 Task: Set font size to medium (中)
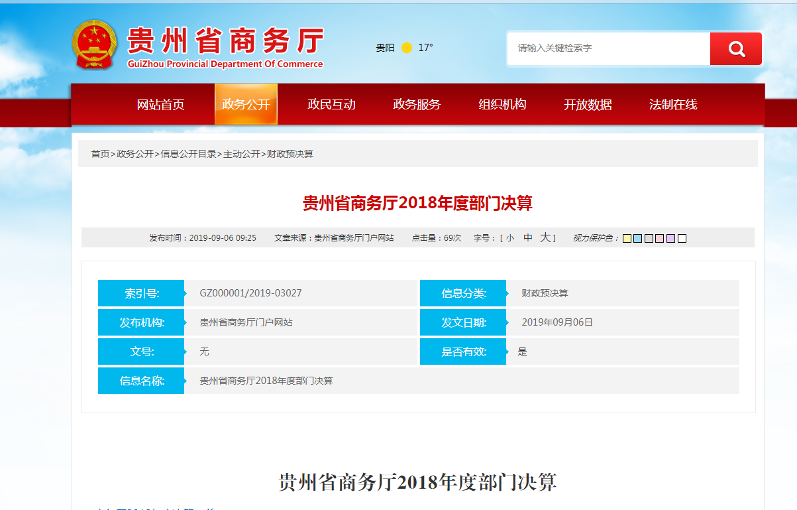528,238
